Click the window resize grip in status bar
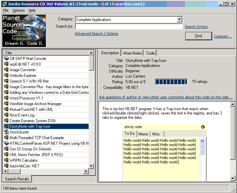The image size is (237, 193). click(234, 189)
